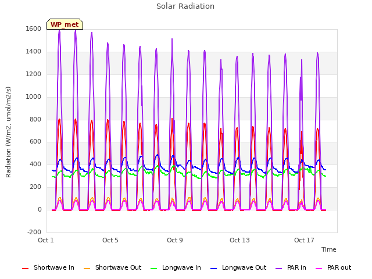Toggle the PAR out legend entry
The image size is (372, 279).
[x=333, y=267]
